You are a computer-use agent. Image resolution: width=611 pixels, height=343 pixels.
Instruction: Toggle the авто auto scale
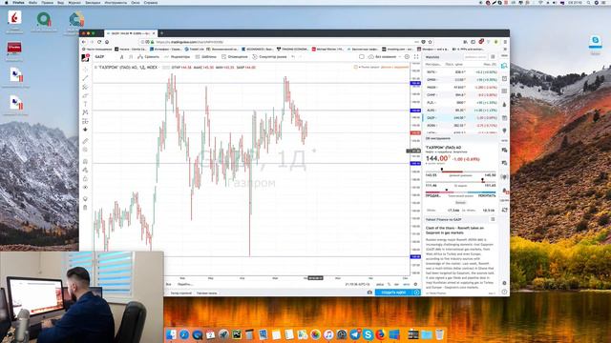tap(406, 284)
